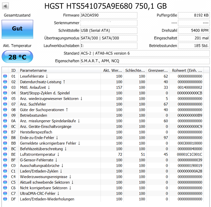
Task: Click the Eingeschaltet 201 mal field
Action: click(x=194, y=38)
